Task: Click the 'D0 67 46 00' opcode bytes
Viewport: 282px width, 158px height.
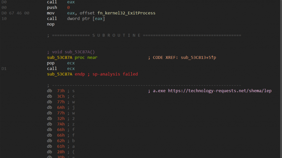Action: click(15, 13)
